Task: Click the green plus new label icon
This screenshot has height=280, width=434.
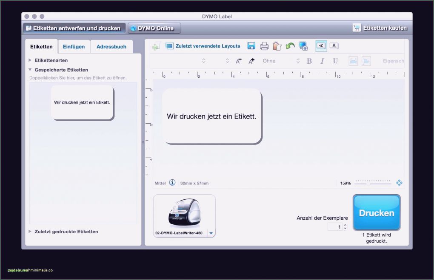Action: click(155, 45)
